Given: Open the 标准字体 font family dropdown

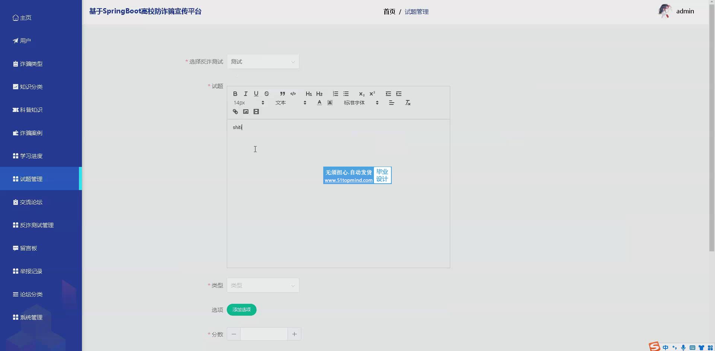Looking at the screenshot, I should pyautogui.click(x=361, y=103).
